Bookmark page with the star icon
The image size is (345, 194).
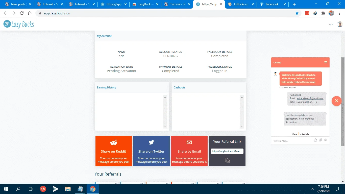pyautogui.click(x=297, y=13)
